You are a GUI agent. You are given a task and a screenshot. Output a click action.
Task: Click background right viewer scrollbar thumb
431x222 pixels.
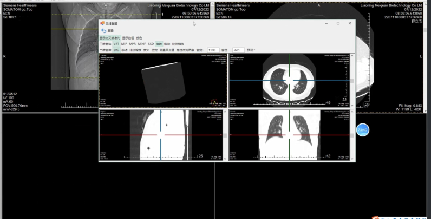(x=425, y=30)
